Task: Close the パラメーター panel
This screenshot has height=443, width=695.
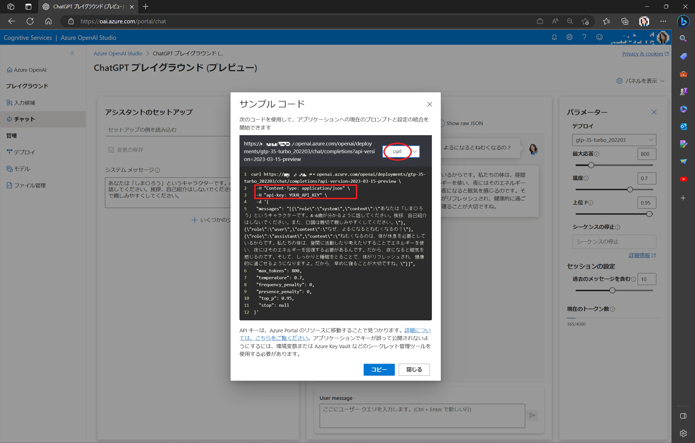Action: (654, 112)
